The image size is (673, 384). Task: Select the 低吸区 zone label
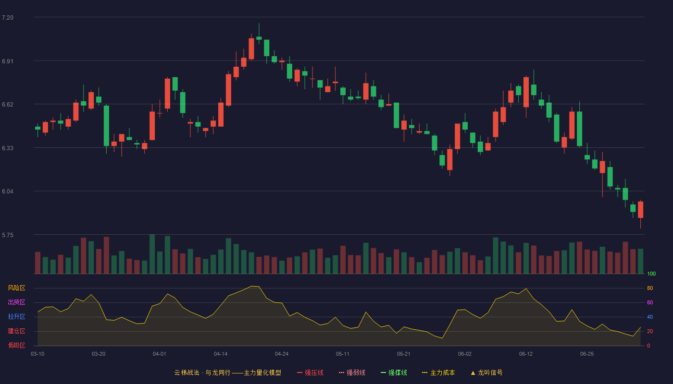coord(17,345)
